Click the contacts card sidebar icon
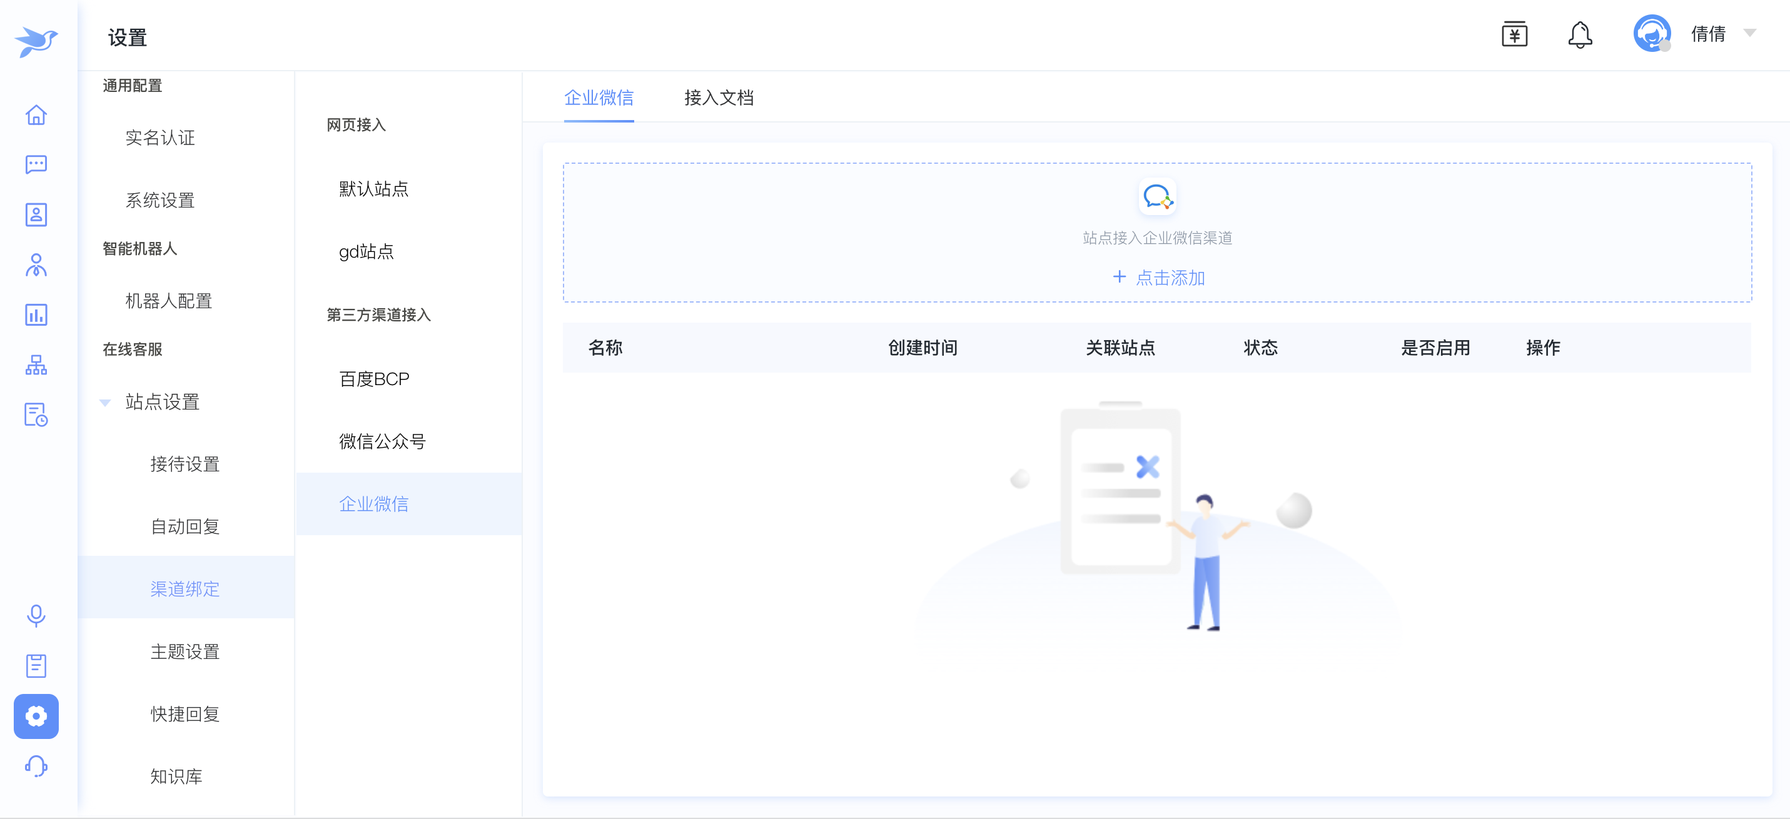Screen dimensions: 1790x819 pyautogui.click(x=36, y=214)
